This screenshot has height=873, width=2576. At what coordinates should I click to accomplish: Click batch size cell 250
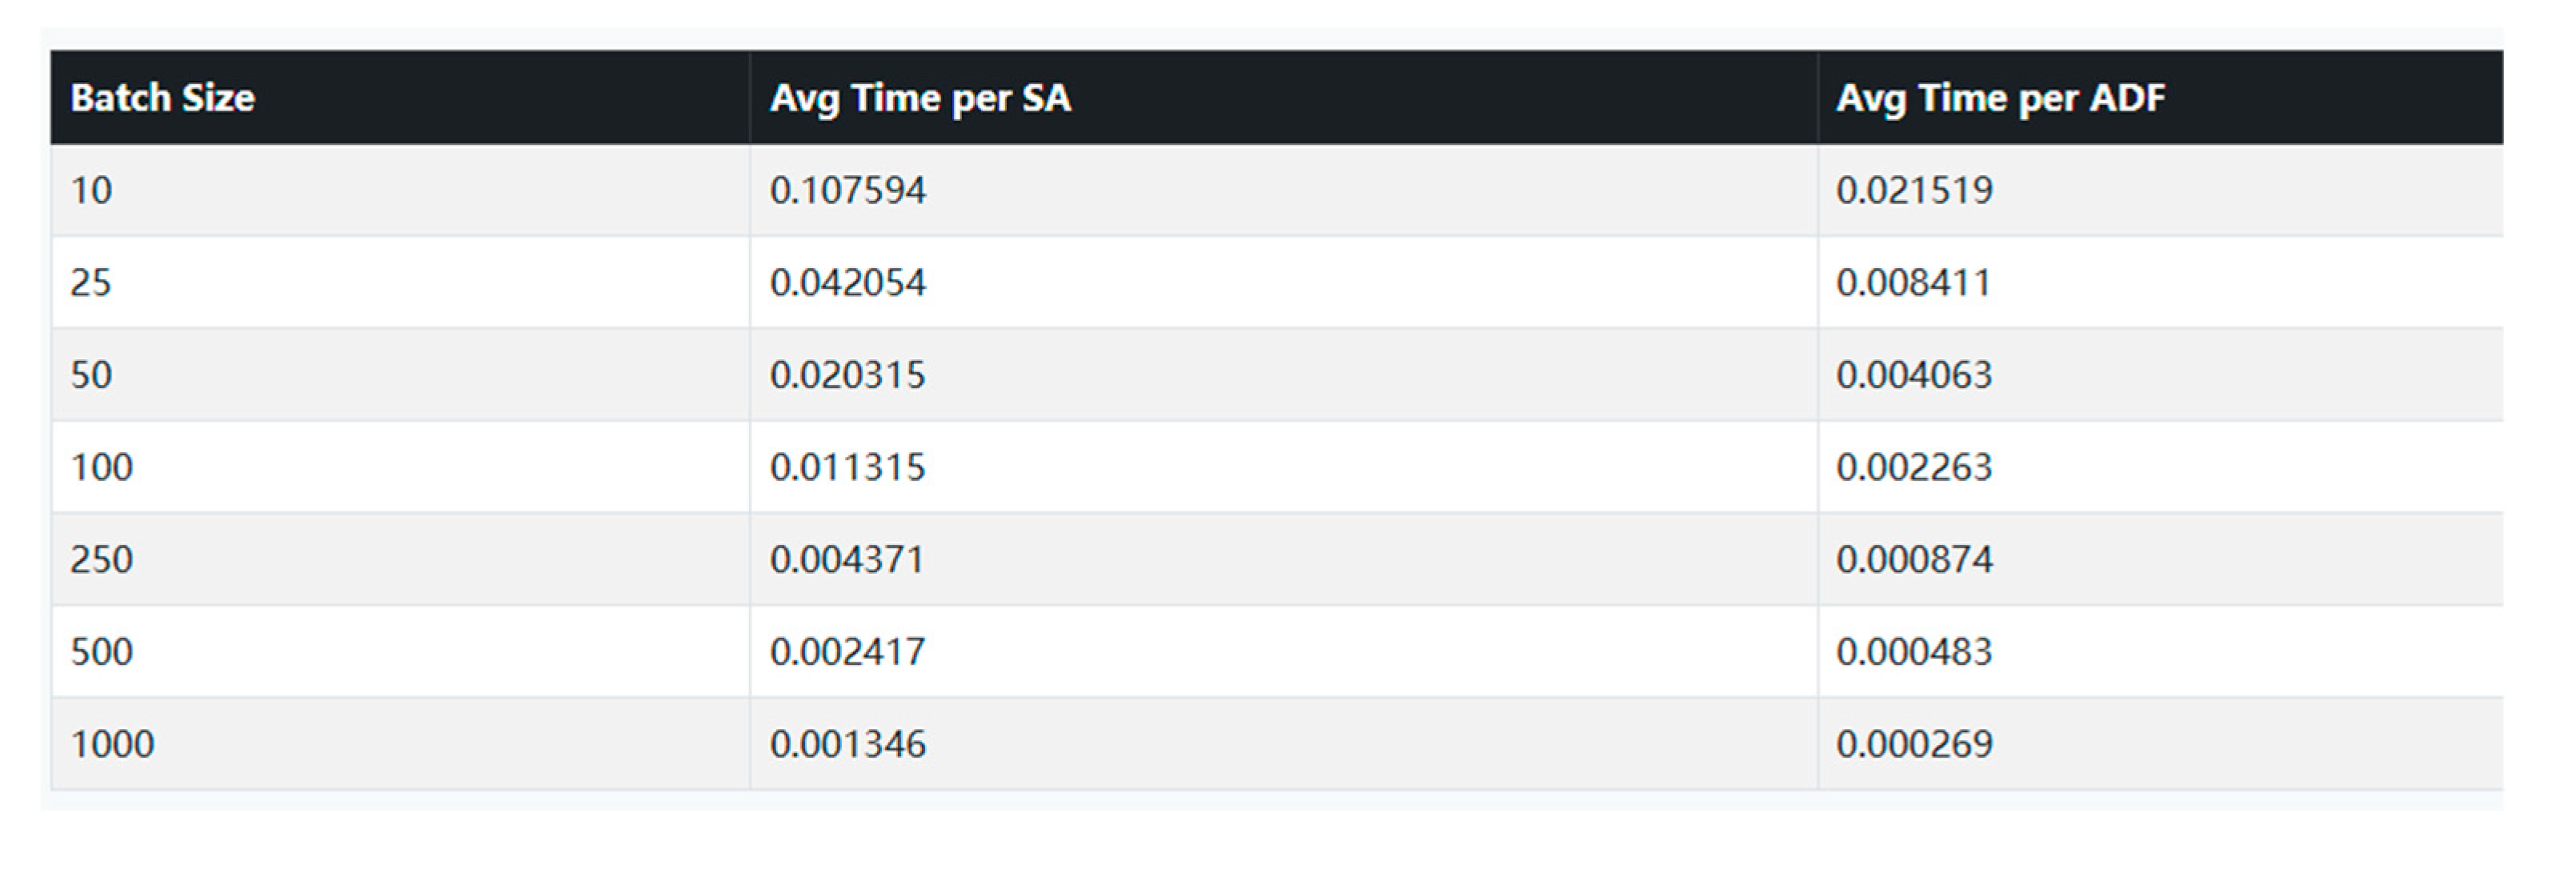coord(102,559)
